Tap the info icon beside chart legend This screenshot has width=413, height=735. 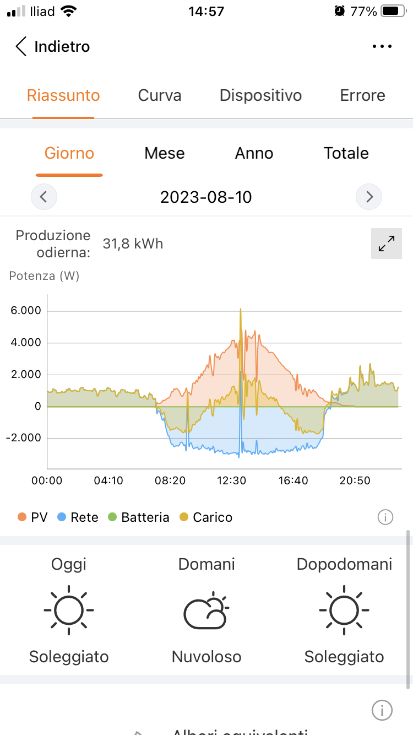point(385,517)
